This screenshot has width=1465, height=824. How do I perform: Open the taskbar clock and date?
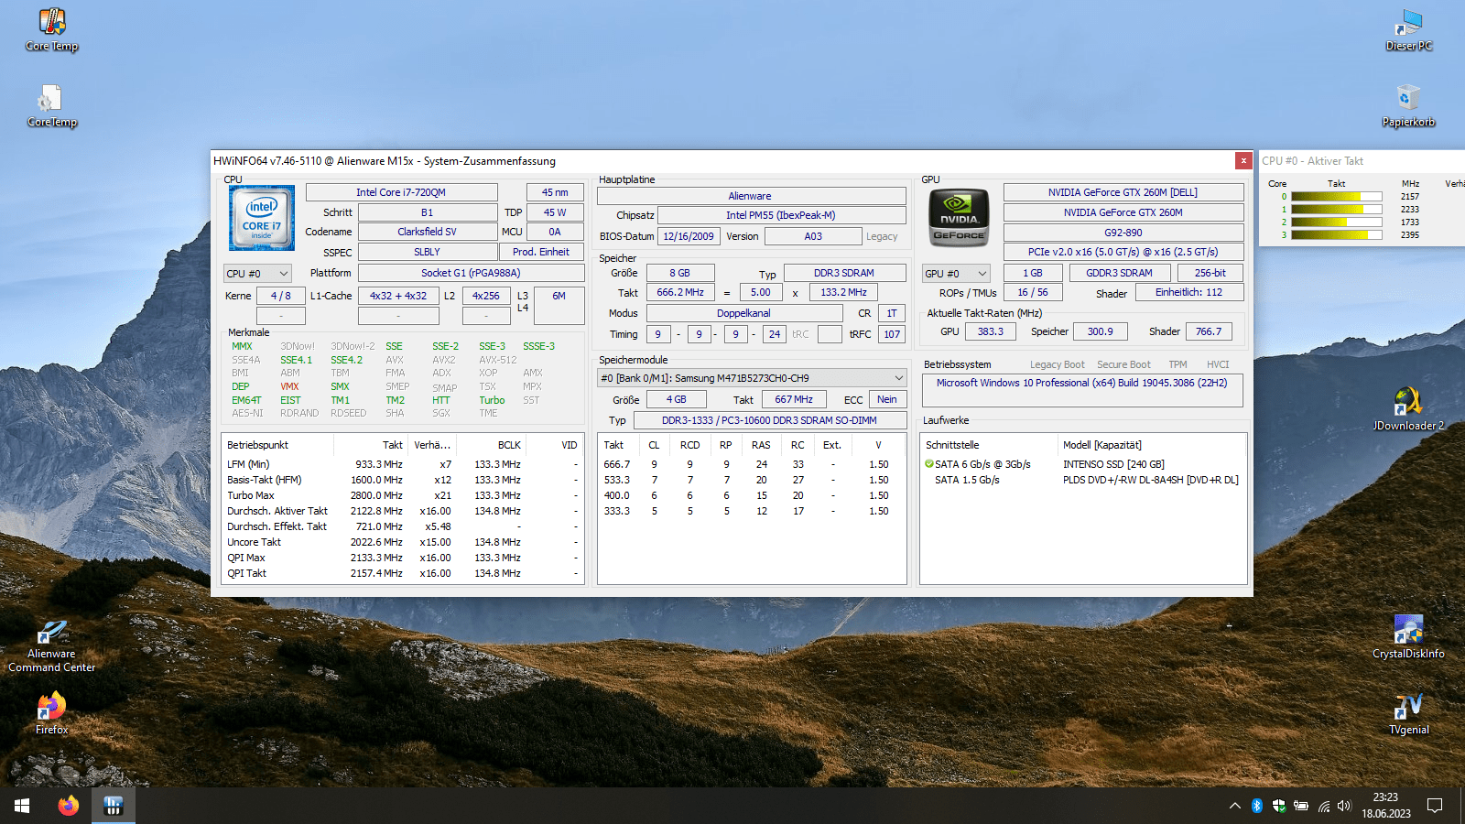coord(1386,806)
